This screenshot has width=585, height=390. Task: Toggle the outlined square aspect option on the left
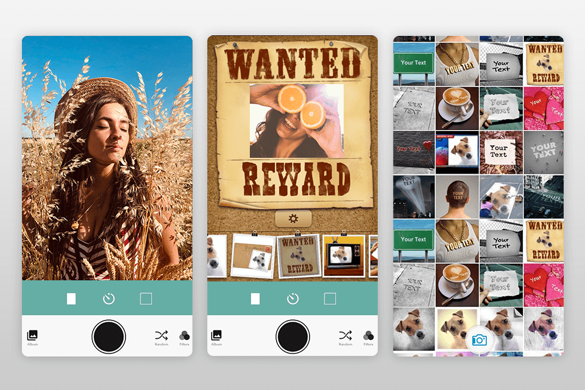[x=146, y=299]
